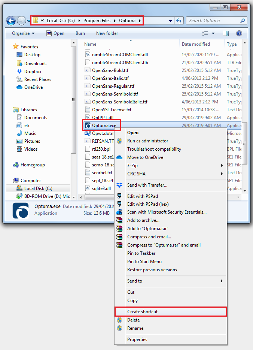Screen dimensions: 253x350
Task: Click the Burn toolbar button
Action: coord(80,33)
